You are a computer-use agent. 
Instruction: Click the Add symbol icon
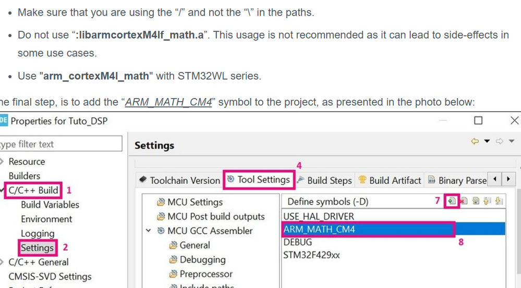(452, 201)
